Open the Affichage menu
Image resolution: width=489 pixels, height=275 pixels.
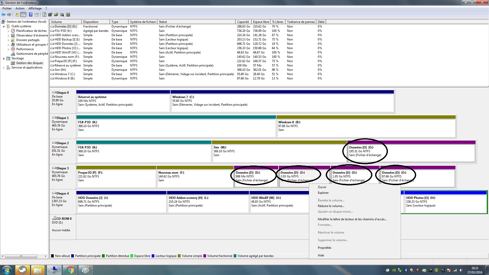(x=35, y=8)
